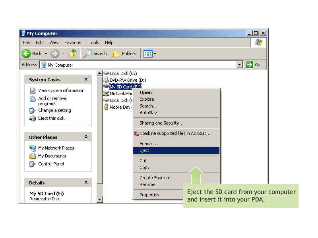Choose Search... in the context menu
This screenshot has width=318, height=238.
(x=176, y=106)
